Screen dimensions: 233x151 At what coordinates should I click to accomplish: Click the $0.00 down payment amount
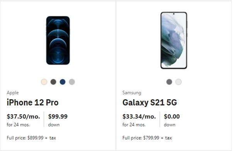172,117
